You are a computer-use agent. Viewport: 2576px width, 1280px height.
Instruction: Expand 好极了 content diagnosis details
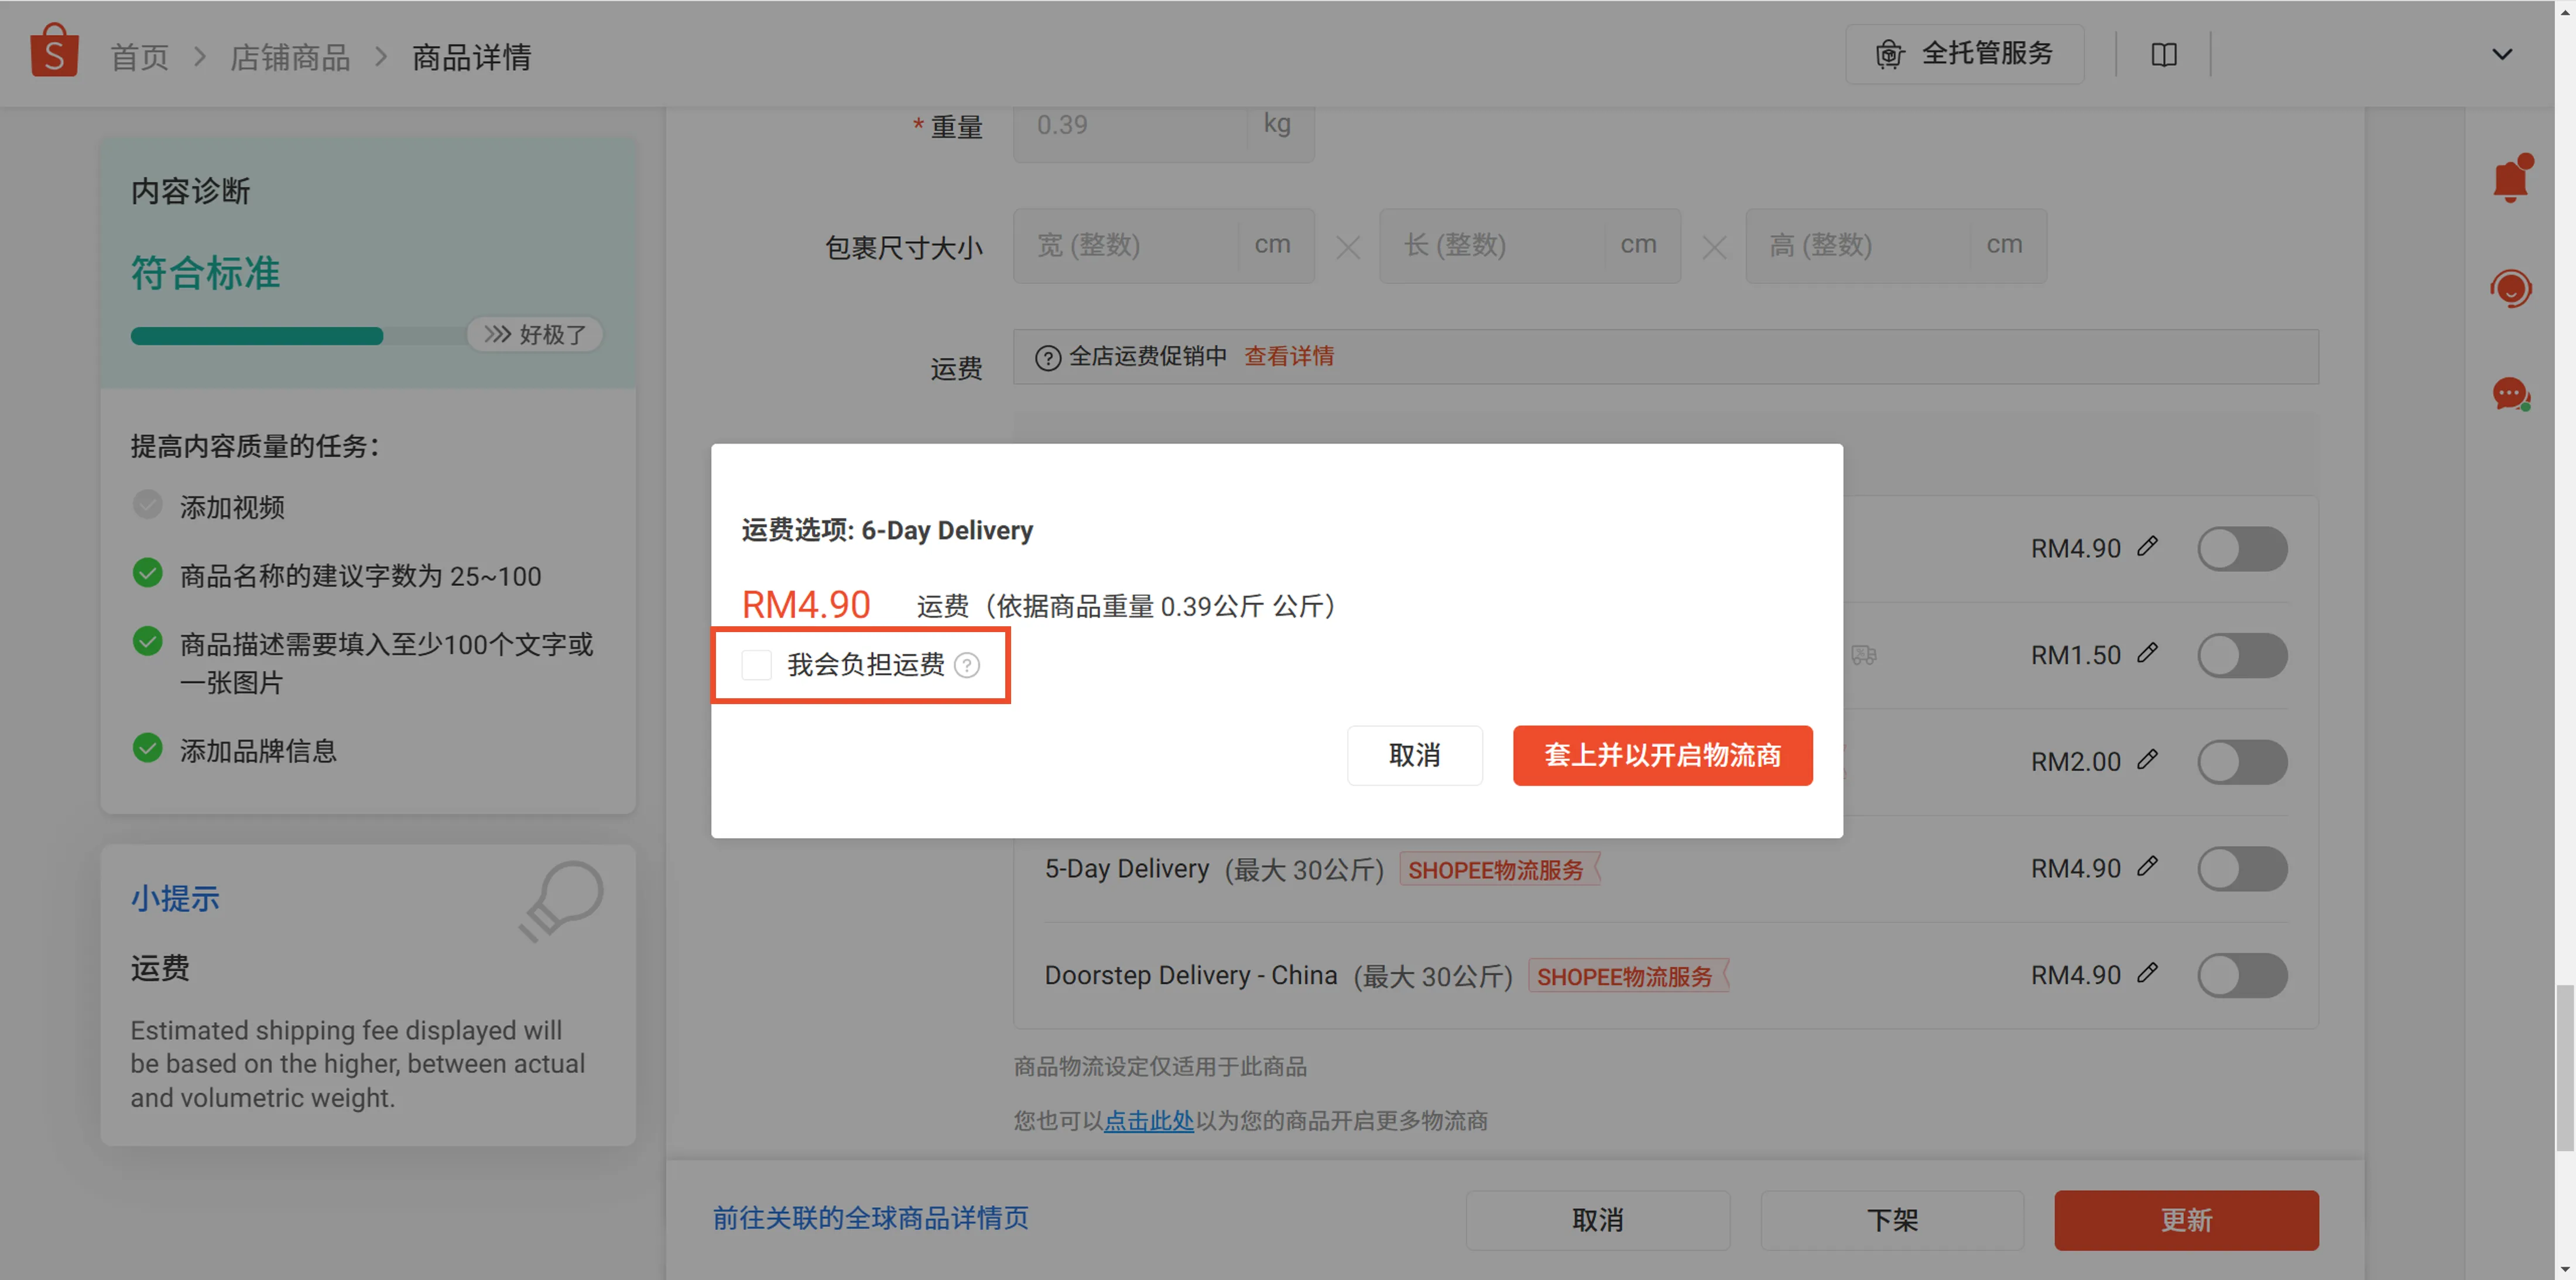point(535,334)
